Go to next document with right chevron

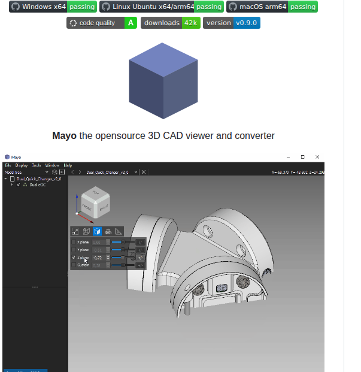coord(80,172)
